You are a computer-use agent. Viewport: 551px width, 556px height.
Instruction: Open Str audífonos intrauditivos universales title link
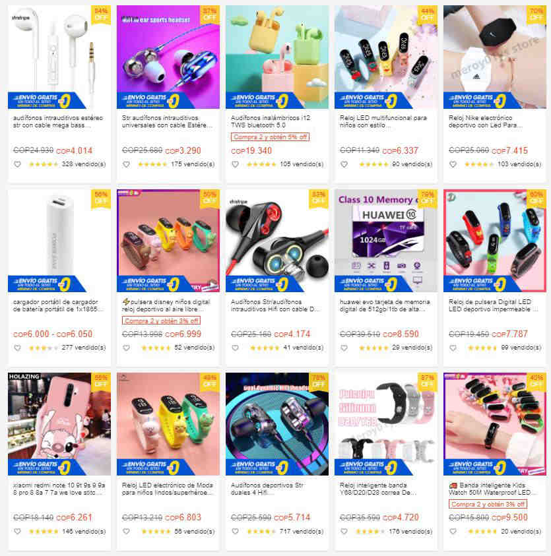click(x=167, y=121)
